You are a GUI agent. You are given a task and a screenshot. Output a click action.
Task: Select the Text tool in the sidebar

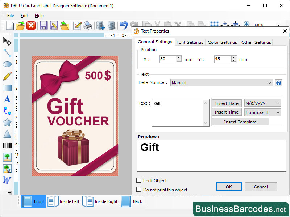[x=7, y=99]
